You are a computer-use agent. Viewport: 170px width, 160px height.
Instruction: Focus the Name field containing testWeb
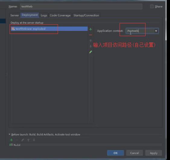pyautogui.click(x=81, y=7)
